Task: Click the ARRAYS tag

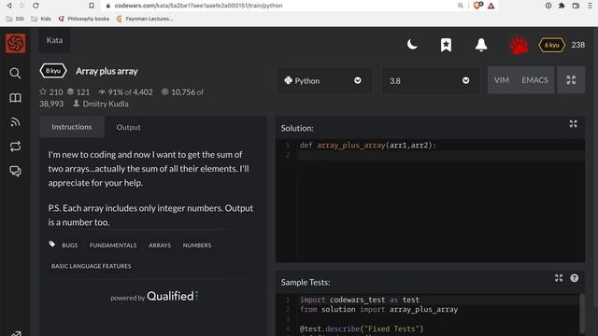Action: [x=160, y=245]
